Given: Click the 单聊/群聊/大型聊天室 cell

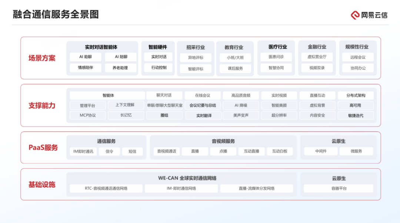Looking at the screenshot, I should (x=164, y=105).
